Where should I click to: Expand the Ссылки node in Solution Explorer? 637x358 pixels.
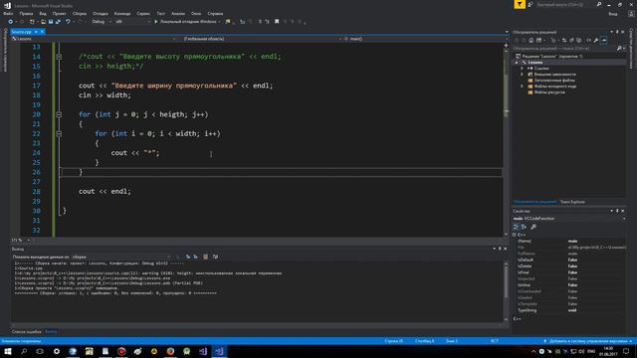pyautogui.click(x=522, y=69)
